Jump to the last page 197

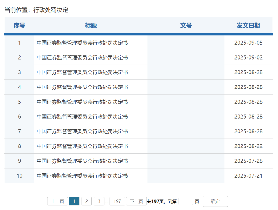(x=117, y=201)
